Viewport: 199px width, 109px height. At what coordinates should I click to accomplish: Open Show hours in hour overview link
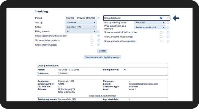click(102, 96)
